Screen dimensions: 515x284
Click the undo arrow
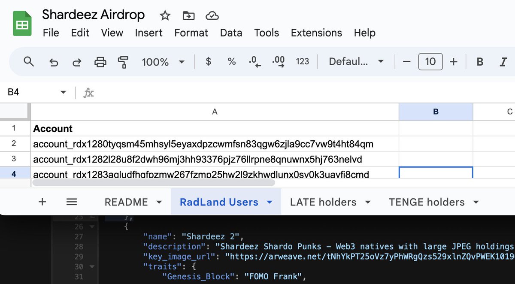[54, 62]
